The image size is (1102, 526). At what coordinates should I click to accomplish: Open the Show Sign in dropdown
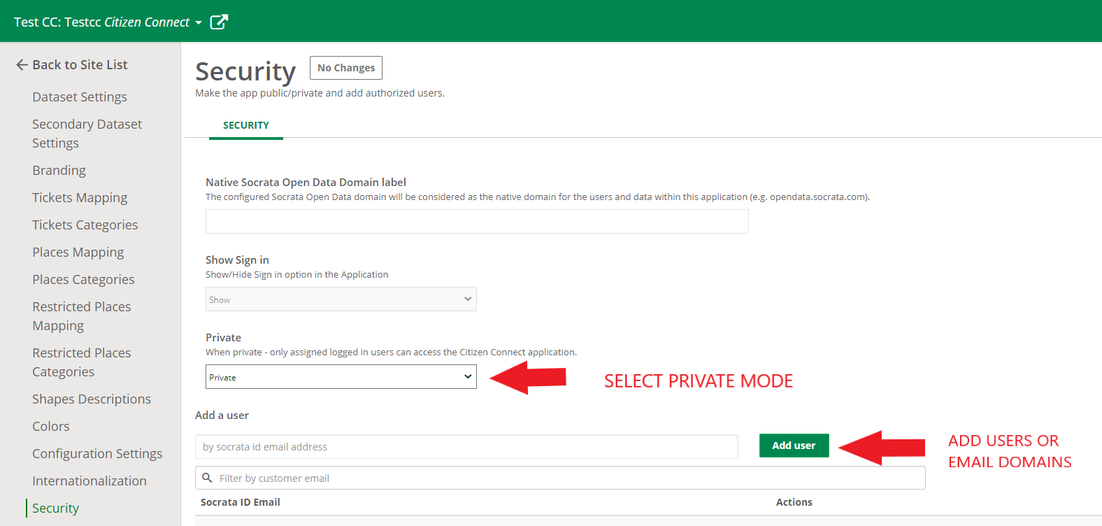(341, 299)
